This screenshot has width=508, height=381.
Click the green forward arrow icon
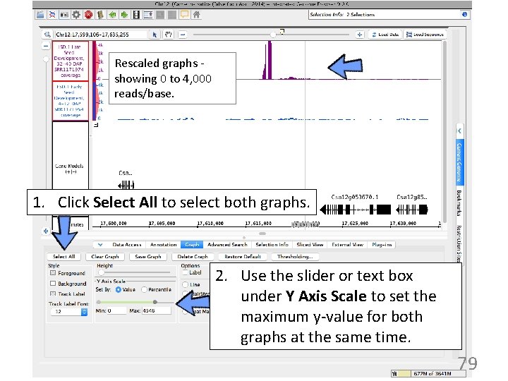(x=124, y=15)
